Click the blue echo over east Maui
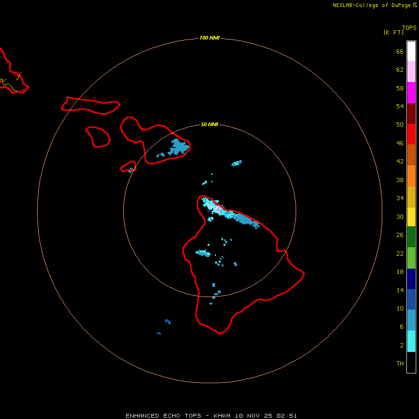Screen dimensions: 419x419 [178, 147]
